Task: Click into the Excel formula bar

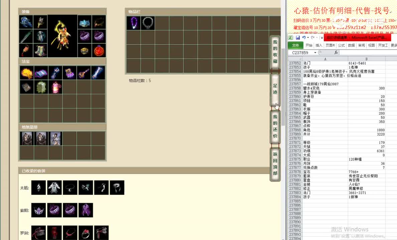Action: 368,53
